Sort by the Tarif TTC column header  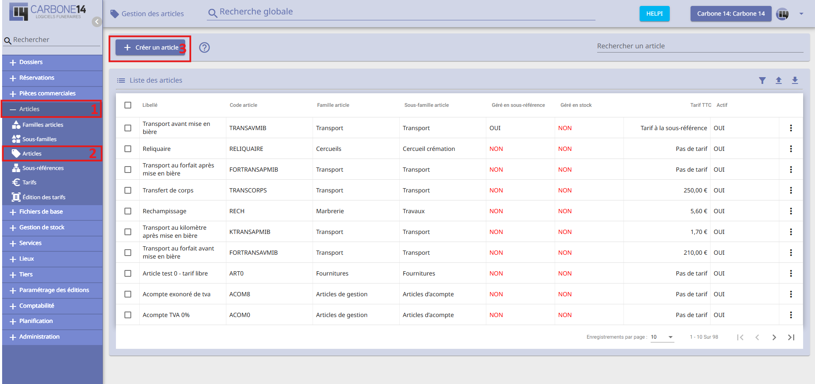[701, 105]
